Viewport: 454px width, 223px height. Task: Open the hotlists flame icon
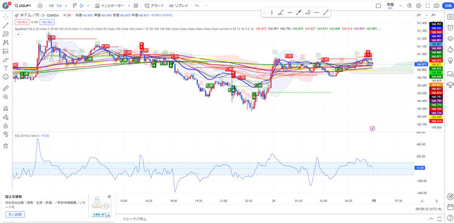click(x=450, y=49)
